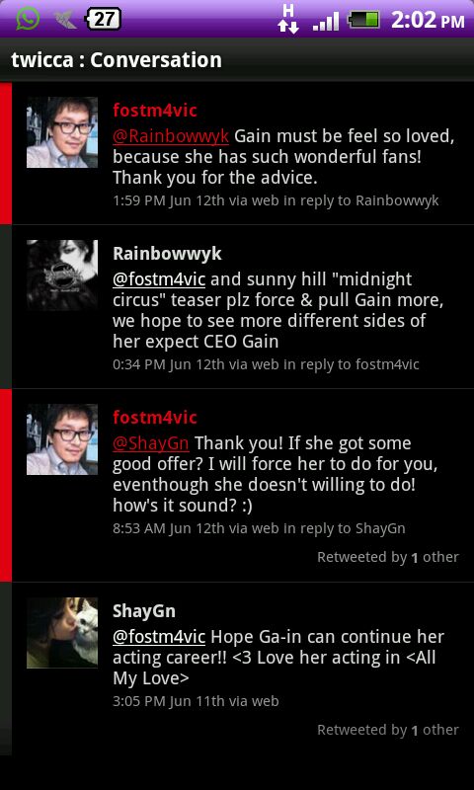Tap @fostm4vic mention in ShayGn's tweet
474x790 pixels.
(x=159, y=637)
